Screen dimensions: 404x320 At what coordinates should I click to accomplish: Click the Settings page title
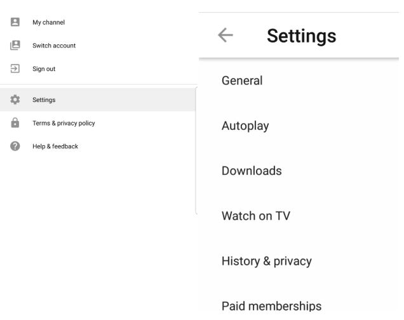pyautogui.click(x=302, y=36)
